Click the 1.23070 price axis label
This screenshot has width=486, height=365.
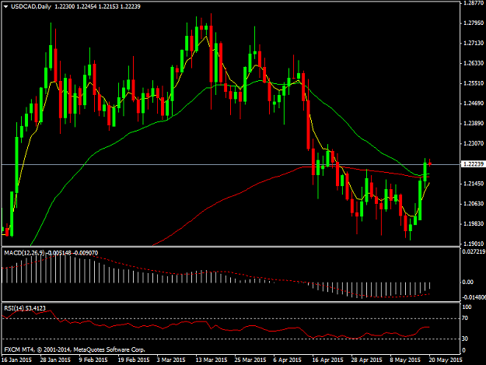(x=474, y=143)
